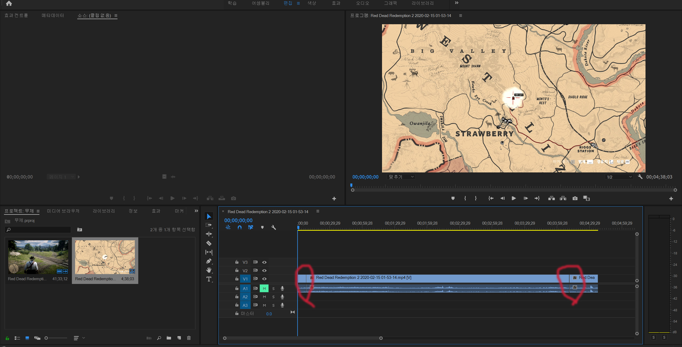Toggle mute on A1 audio track
The width and height of the screenshot is (682, 347).
click(264, 288)
